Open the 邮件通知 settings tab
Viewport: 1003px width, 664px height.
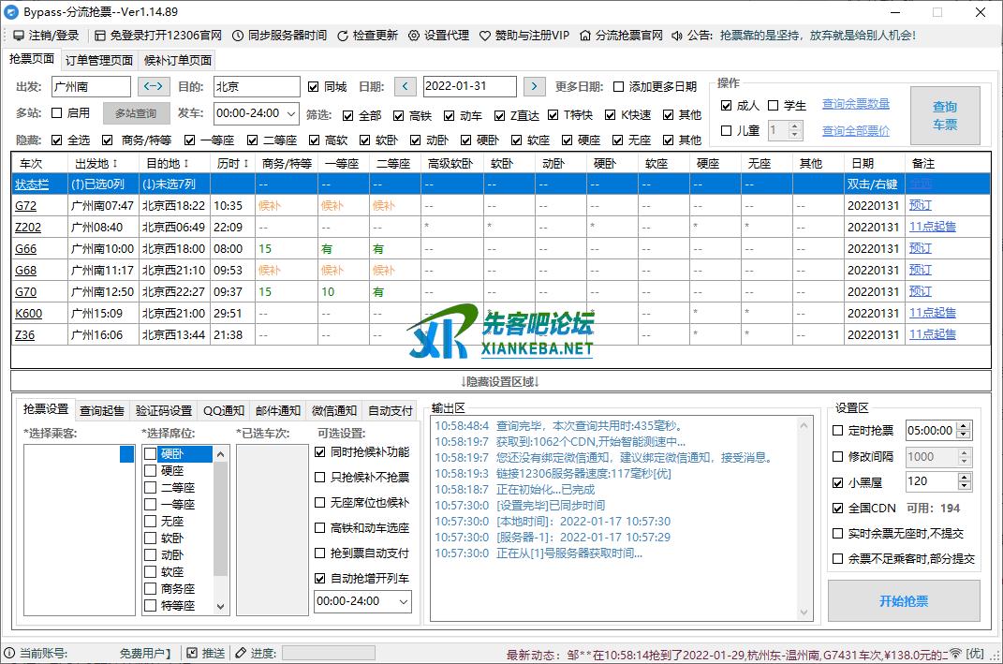280,410
